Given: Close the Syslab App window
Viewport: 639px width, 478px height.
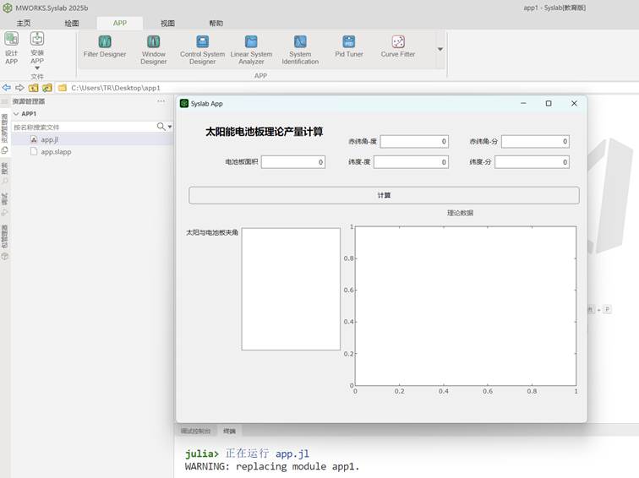Looking at the screenshot, I should pyautogui.click(x=574, y=103).
